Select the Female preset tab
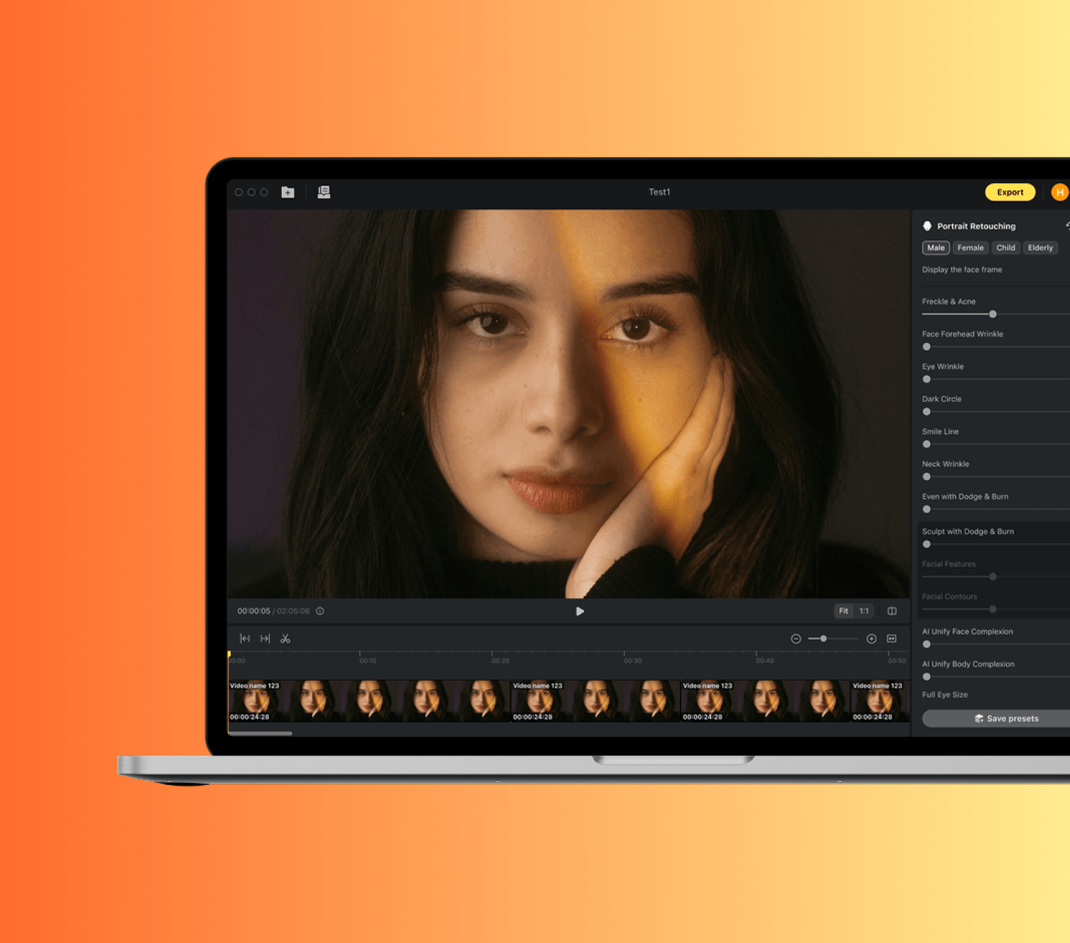Image resolution: width=1070 pixels, height=943 pixels. 970,248
